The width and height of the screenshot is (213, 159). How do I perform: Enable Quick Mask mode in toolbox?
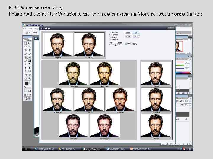[x=29, y=91]
